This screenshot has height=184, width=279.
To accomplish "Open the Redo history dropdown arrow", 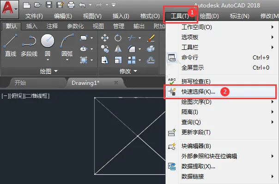I will [107, 5].
